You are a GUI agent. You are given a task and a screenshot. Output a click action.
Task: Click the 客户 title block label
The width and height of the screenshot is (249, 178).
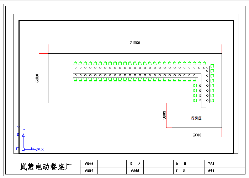tap(135, 164)
